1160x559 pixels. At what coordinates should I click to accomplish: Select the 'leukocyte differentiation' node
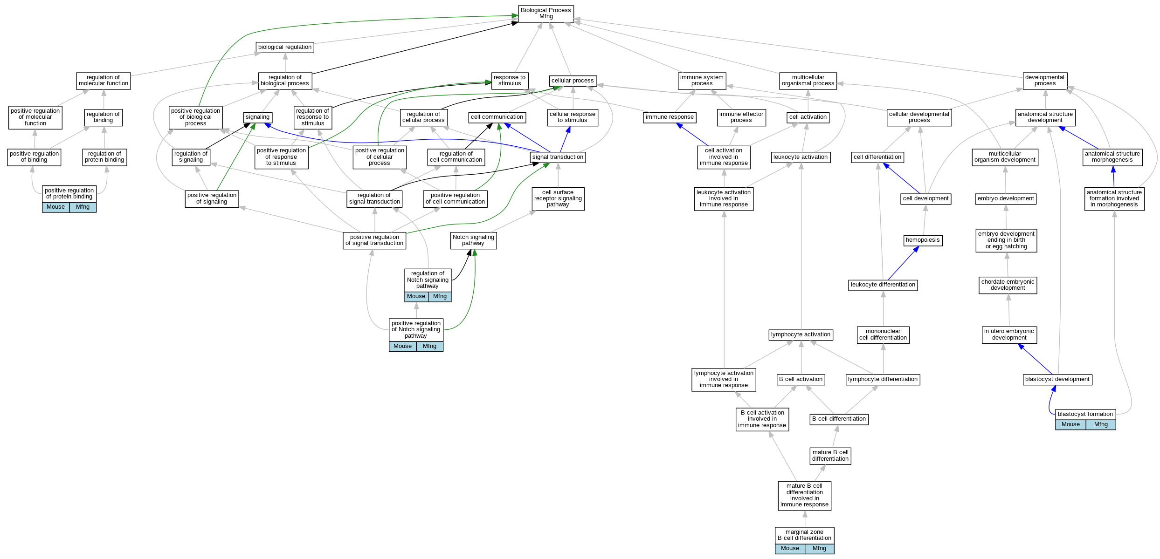pos(883,285)
